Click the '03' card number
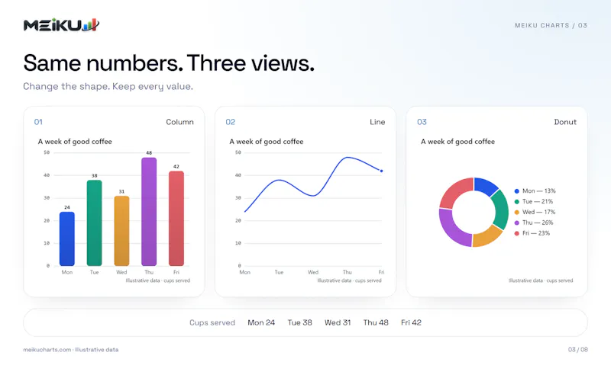The image size is (611, 365). coord(422,122)
